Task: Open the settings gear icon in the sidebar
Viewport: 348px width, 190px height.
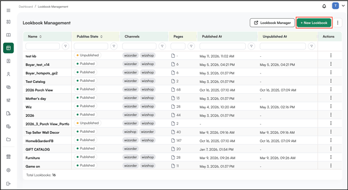Action: [8, 170]
